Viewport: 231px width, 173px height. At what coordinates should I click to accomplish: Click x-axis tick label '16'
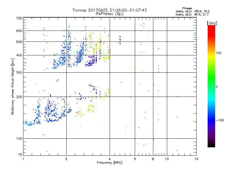196,159
